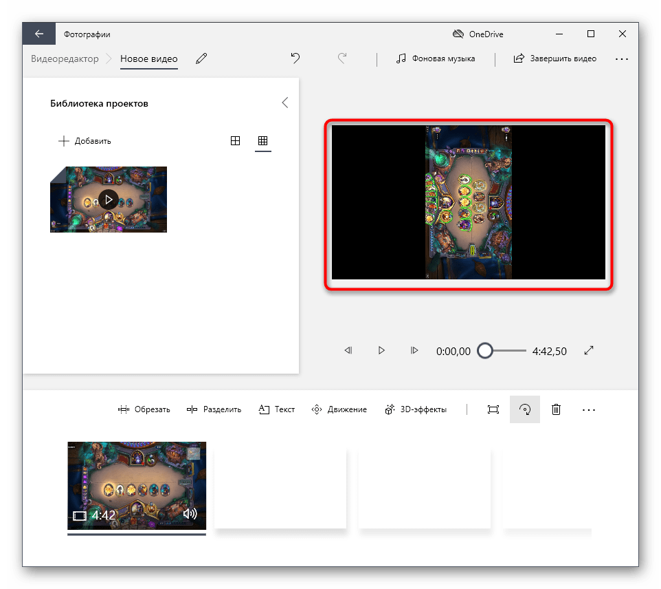The width and height of the screenshot is (661, 589).
Task: Switch library to small grid view
Action: [262, 141]
